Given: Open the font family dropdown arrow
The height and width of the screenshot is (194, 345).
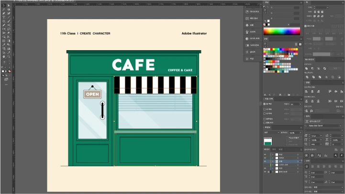Looking at the screenshot, I should 341,126.
